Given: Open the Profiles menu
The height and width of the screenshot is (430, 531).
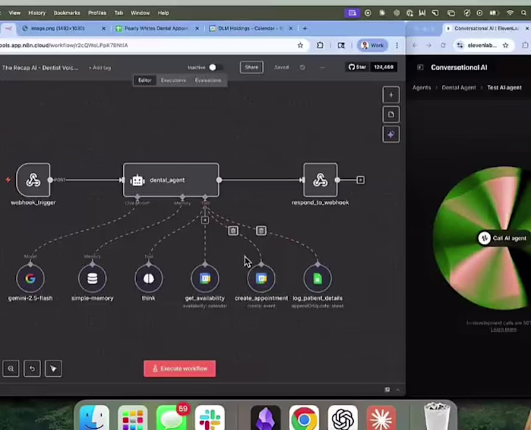Looking at the screenshot, I should [97, 13].
